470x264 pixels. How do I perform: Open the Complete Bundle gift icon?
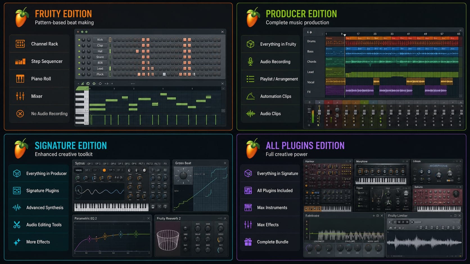click(248, 242)
